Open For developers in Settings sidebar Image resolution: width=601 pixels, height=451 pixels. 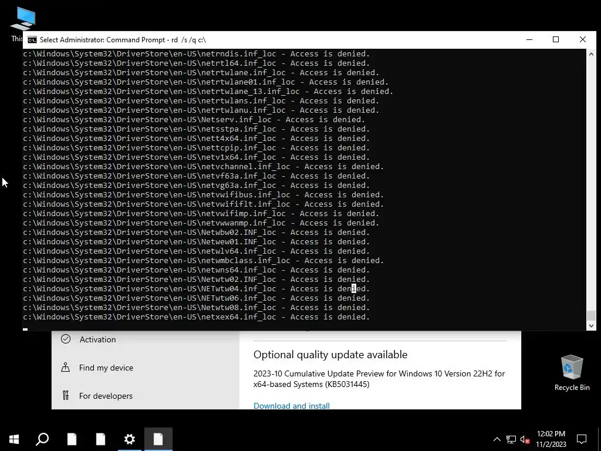pyautogui.click(x=106, y=396)
